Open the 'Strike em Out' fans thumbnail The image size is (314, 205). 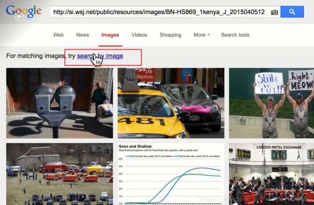[x=272, y=103]
